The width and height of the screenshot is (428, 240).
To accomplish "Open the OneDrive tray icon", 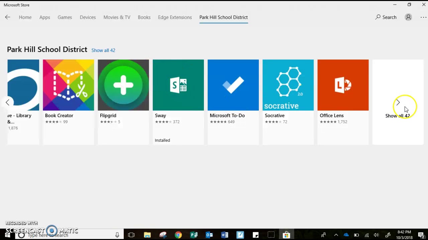I will tap(346, 235).
